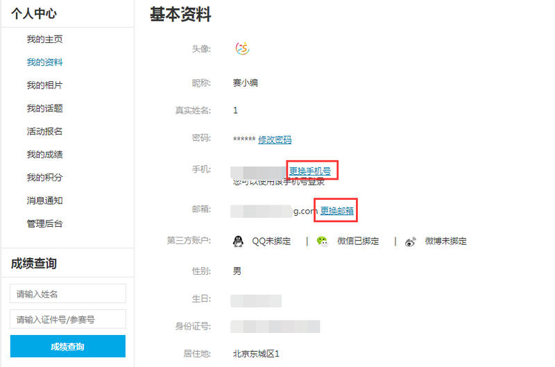555x367 pixels.
Task: Click 更换手机号 link
Action: pyautogui.click(x=310, y=171)
